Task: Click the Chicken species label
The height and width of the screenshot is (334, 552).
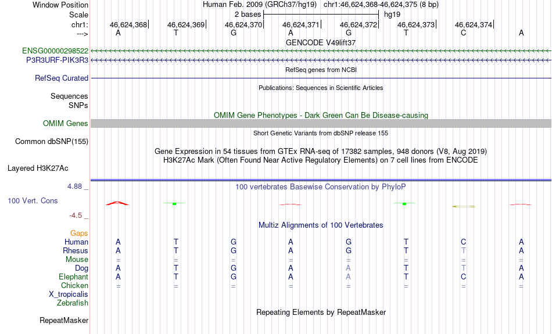Action: click(x=74, y=285)
